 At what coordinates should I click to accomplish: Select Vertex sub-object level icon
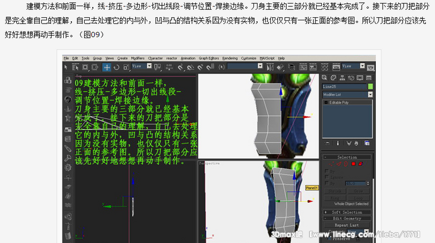pyautogui.click(x=332, y=164)
